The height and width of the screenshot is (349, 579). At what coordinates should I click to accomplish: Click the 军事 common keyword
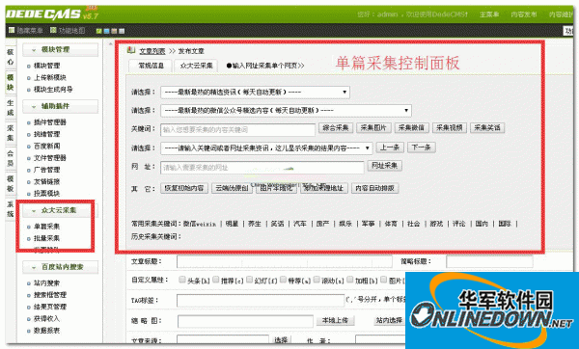pyautogui.click(x=368, y=224)
